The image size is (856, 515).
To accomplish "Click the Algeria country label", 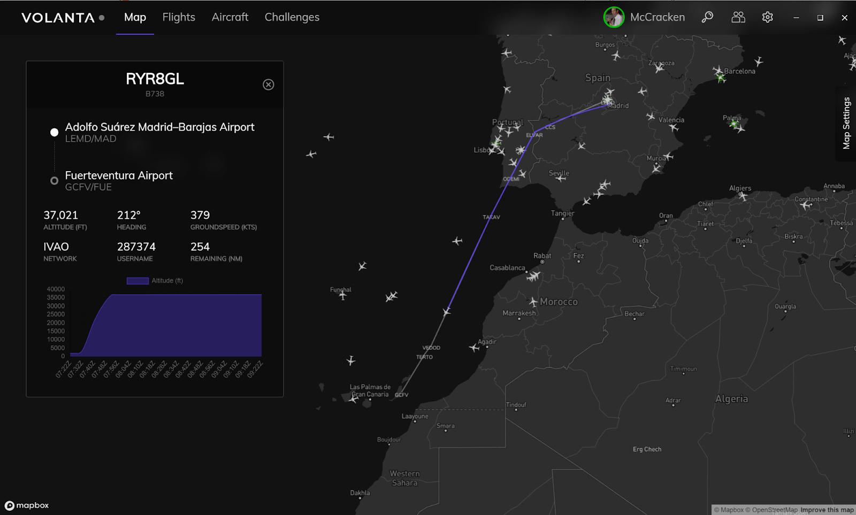I will pos(731,399).
